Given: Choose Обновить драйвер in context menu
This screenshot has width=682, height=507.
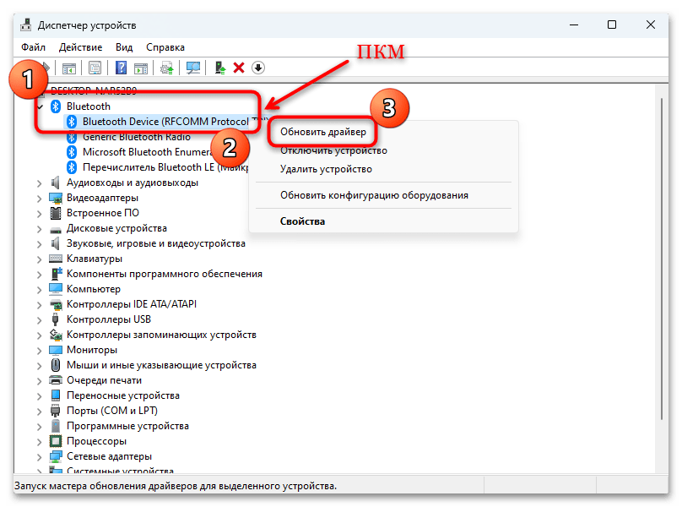Looking at the screenshot, I should [x=323, y=132].
